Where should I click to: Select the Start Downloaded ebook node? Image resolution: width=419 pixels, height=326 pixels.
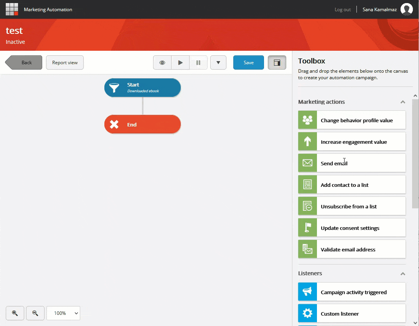pyautogui.click(x=142, y=88)
